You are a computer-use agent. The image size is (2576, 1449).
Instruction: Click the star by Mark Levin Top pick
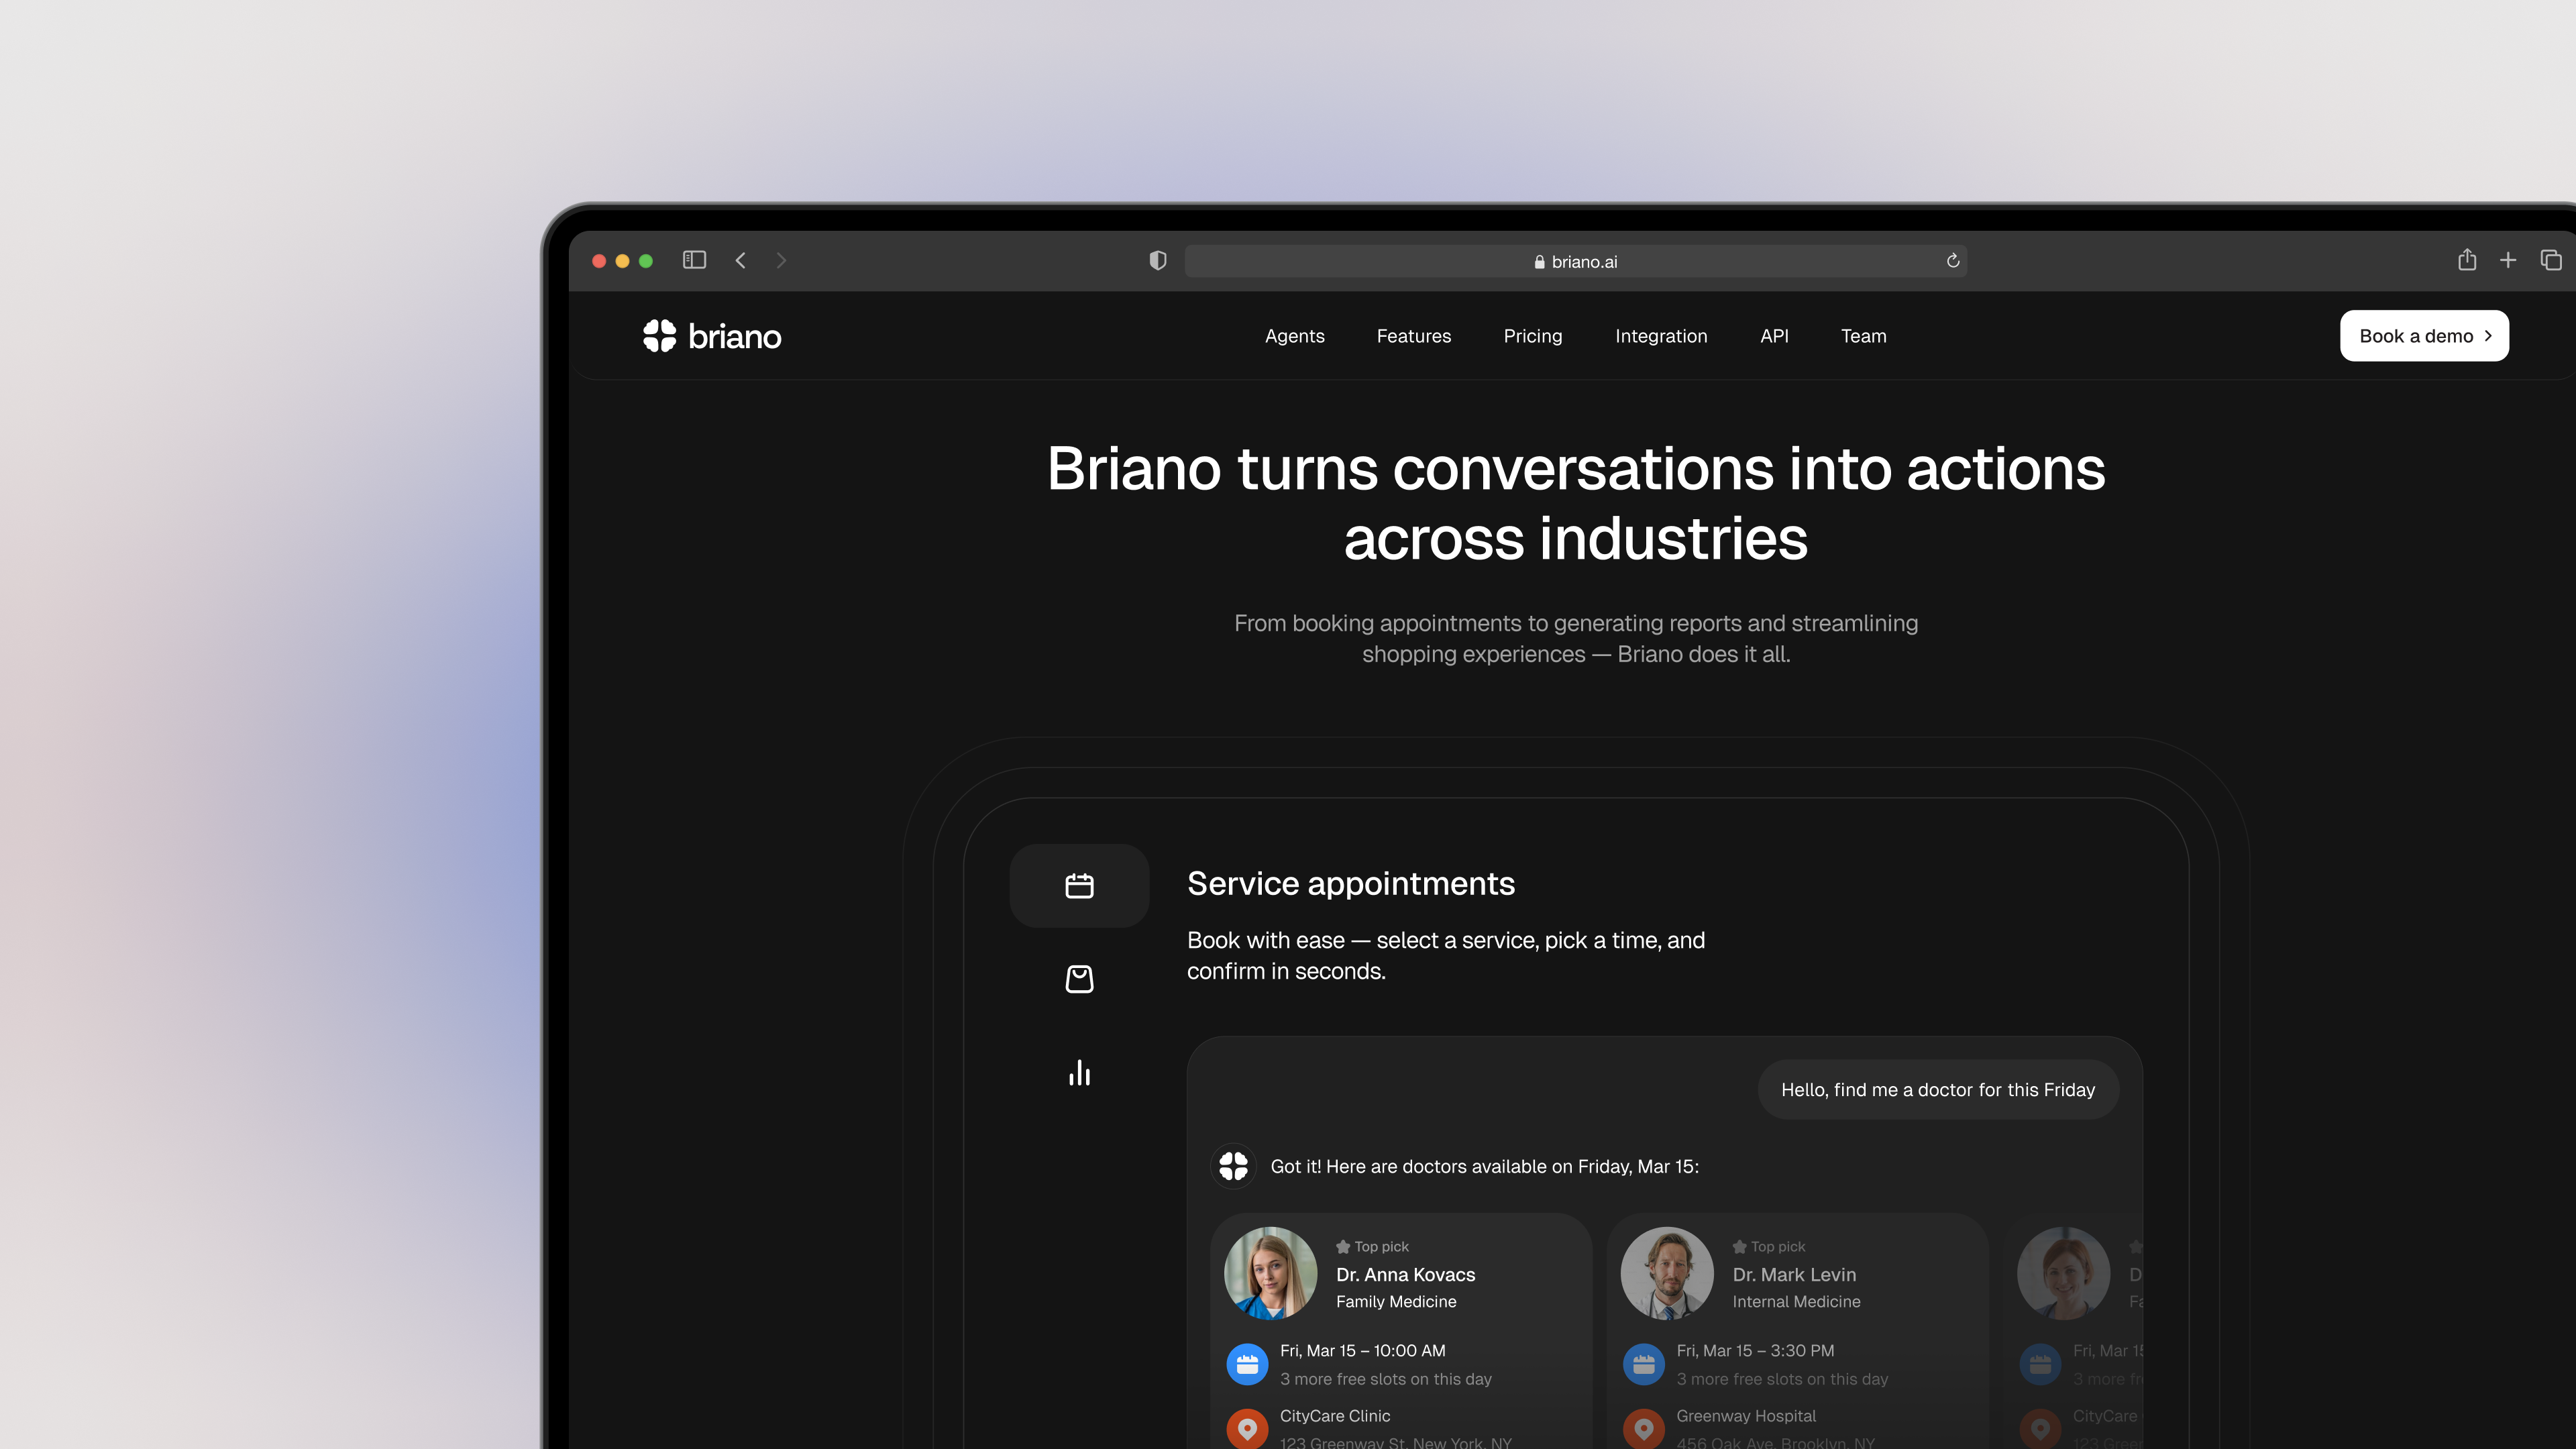[x=1739, y=1246]
